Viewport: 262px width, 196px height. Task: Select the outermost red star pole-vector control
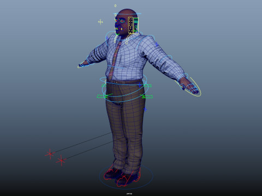[50, 154]
